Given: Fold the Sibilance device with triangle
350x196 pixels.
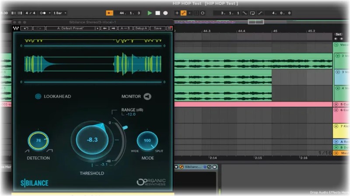Looking at the screenshot, I should pos(176,167).
